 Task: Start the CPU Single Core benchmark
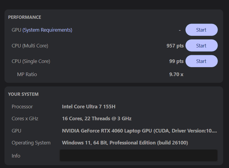tap(201, 61)
